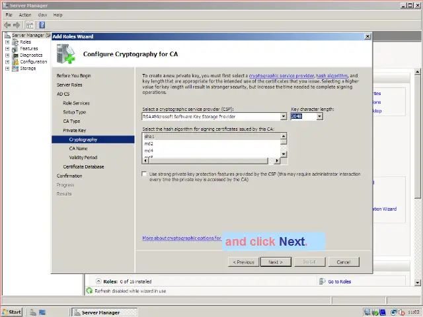Click Server Manager window scroll up arrow
This screenshot has width=423, height=317.
pyautogui.click(x=418, y=72)
